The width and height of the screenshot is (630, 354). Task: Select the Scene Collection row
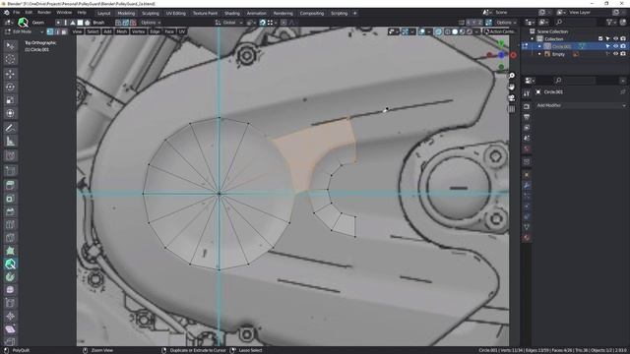[552, 31]
